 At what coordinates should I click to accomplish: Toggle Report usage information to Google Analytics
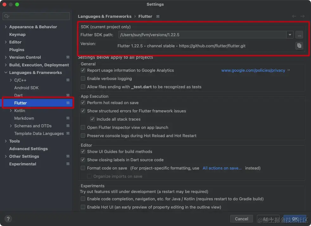[x=83, y=70]
